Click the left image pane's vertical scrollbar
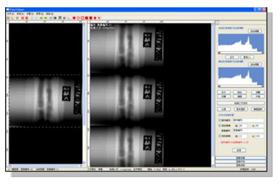Screen dimensions: 280x186 (84, 93)
